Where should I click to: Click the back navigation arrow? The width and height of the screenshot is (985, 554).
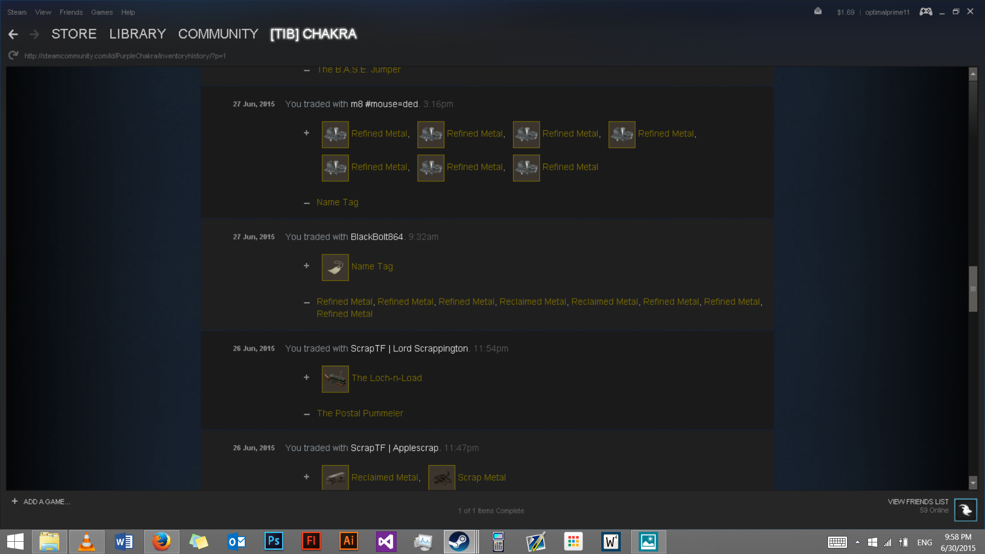point(13,34)
